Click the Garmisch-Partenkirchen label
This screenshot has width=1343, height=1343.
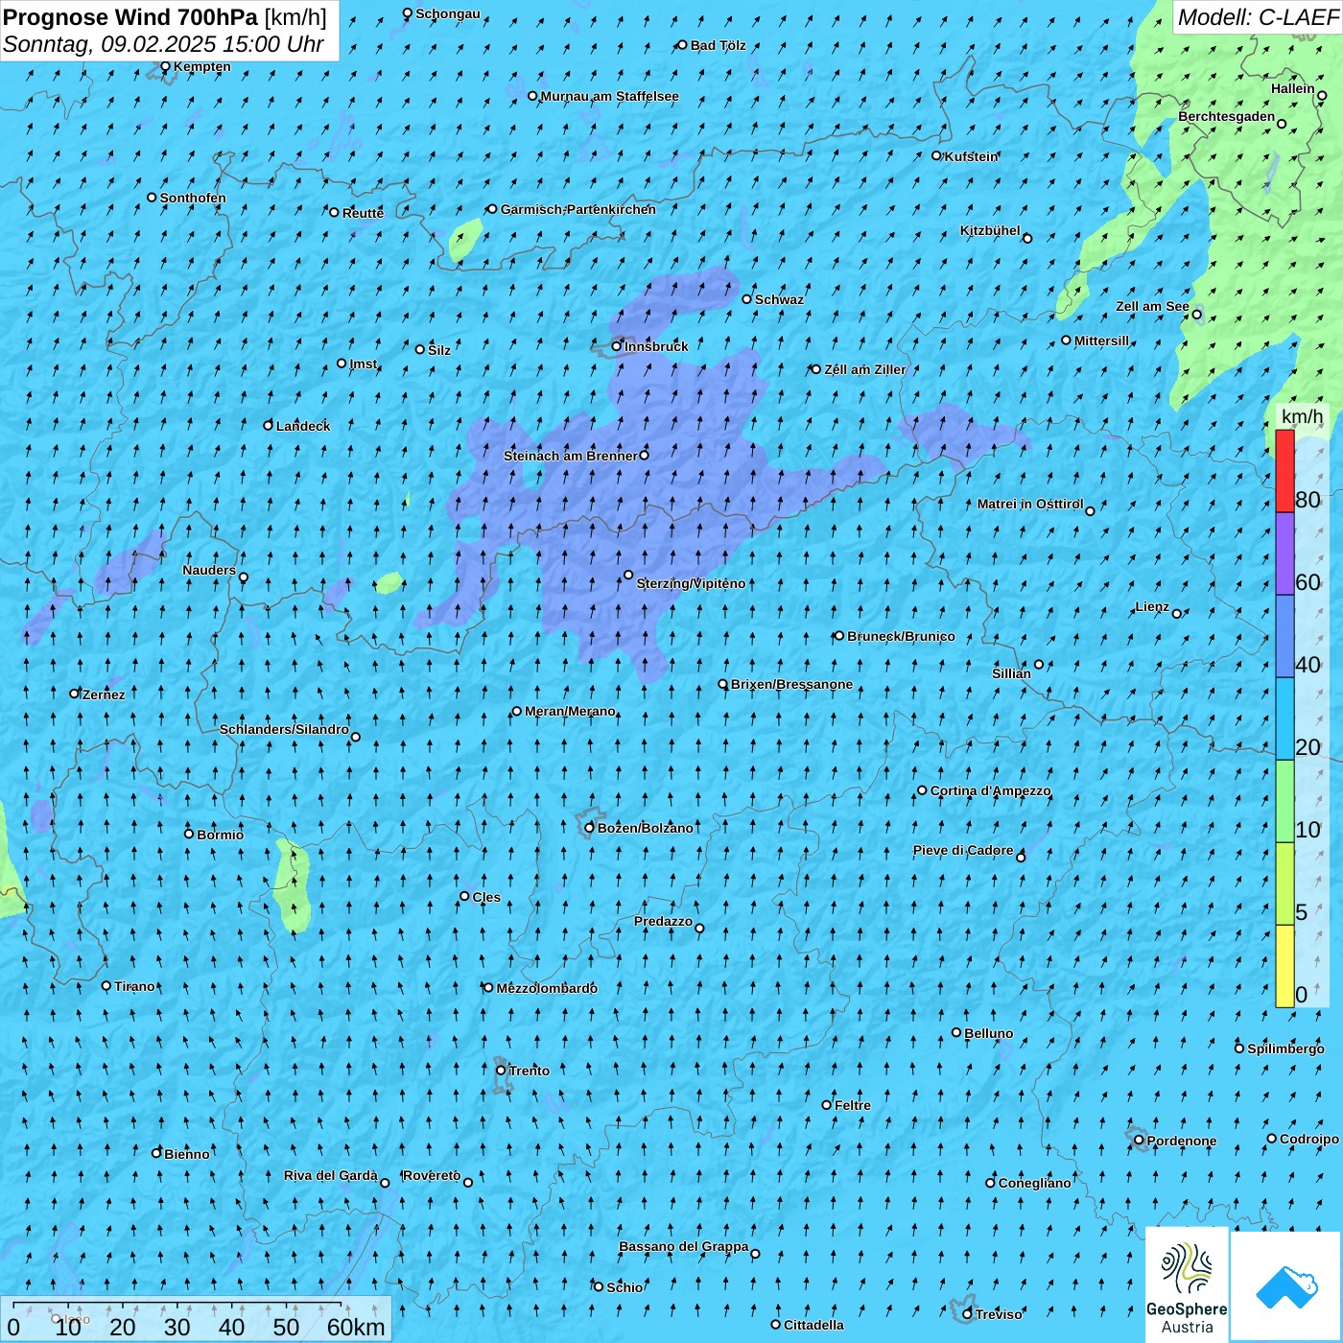tap(578, 209)
